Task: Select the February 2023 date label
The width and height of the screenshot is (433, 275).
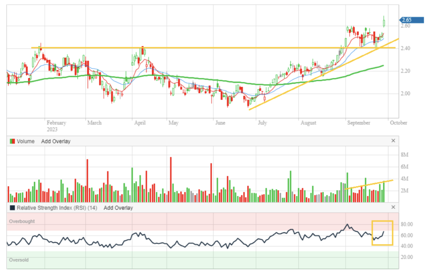Action: coord(56,126)
